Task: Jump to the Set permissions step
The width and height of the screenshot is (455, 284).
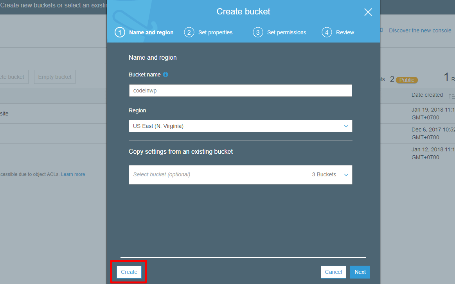Action: click(286, 32)
